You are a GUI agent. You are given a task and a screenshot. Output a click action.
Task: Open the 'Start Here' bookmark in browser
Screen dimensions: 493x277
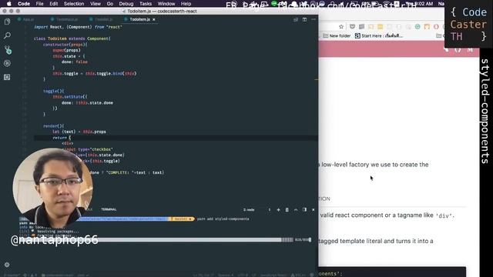click(379, 36)
